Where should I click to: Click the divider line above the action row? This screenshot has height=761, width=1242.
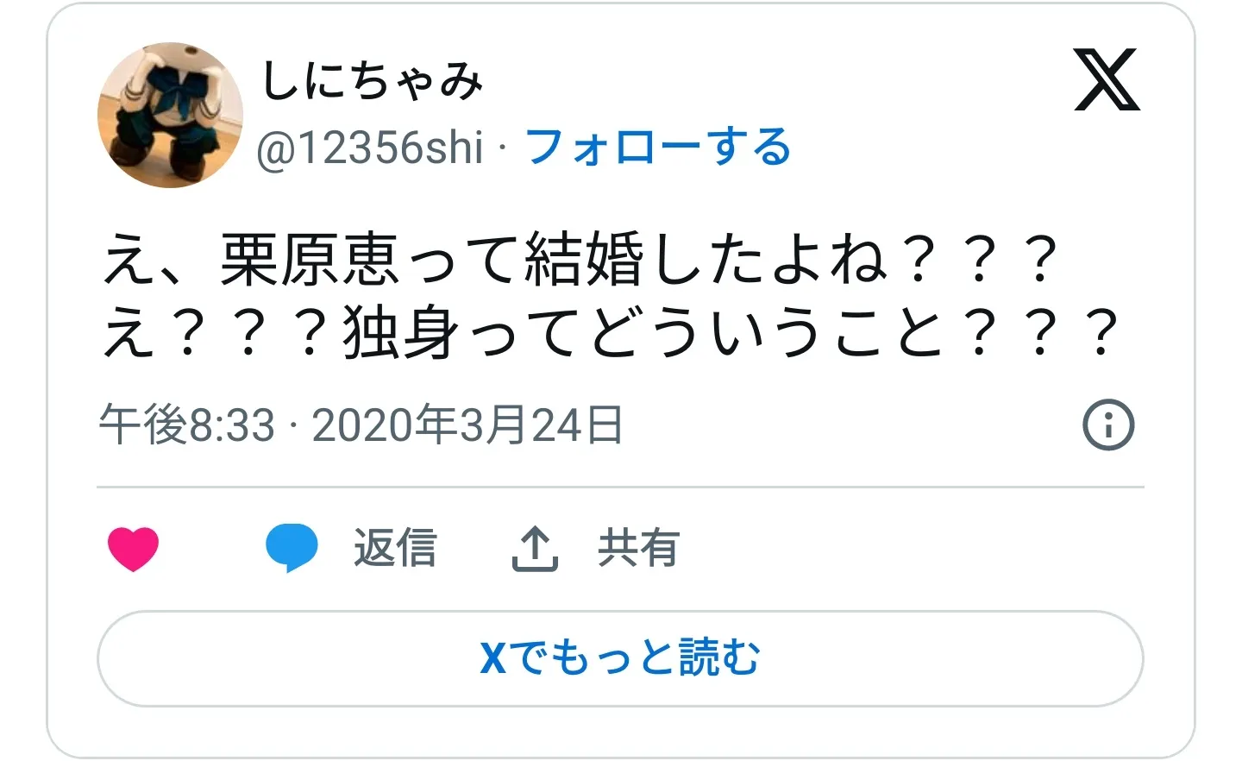click(x=620, y=487)
